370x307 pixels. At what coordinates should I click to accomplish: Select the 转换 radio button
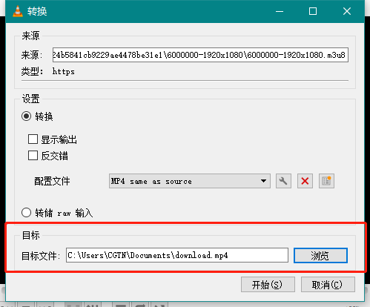pos(26,116)
